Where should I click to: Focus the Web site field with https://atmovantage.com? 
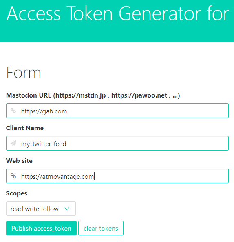pos(117,176)
